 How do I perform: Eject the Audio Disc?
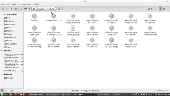[x=22, y=71]
